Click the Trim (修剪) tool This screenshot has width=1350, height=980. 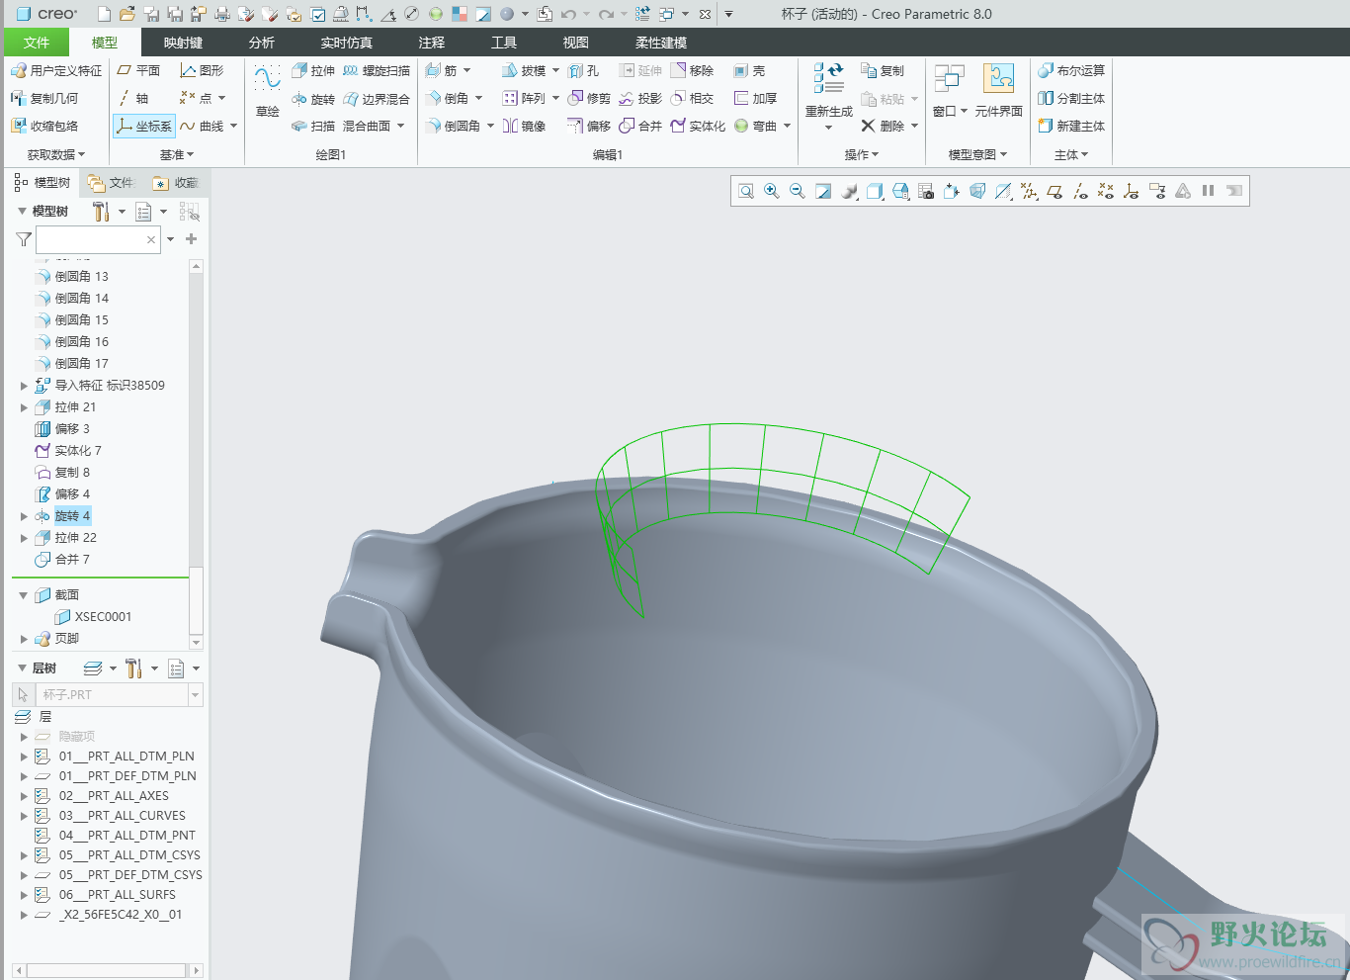pos(589,99)
